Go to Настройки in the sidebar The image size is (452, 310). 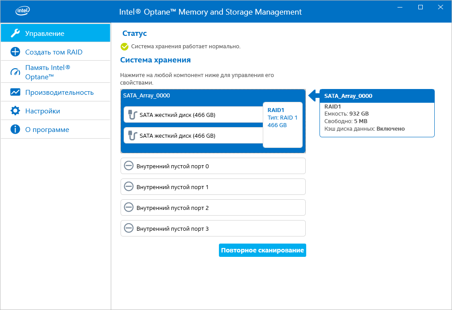43,111
